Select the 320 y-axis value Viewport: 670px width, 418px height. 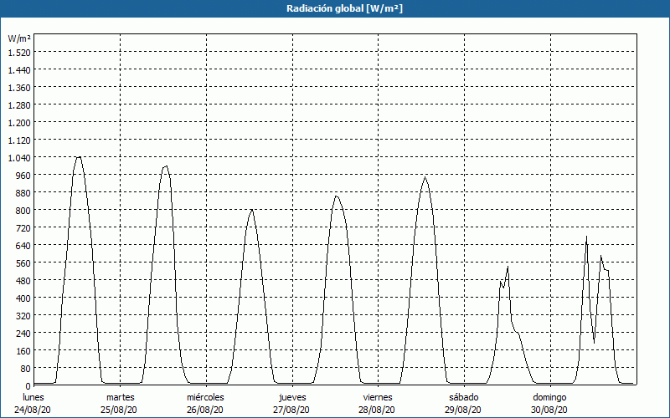pyautogui.click(x=23, y=316)
